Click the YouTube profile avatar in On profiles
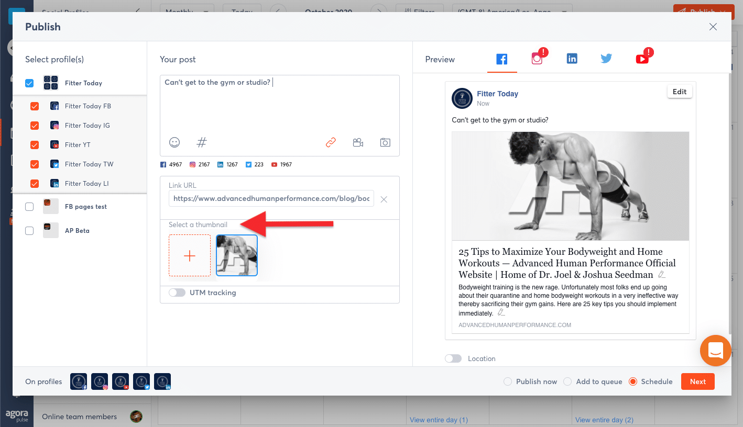743x427 pixels. [121, 381]
